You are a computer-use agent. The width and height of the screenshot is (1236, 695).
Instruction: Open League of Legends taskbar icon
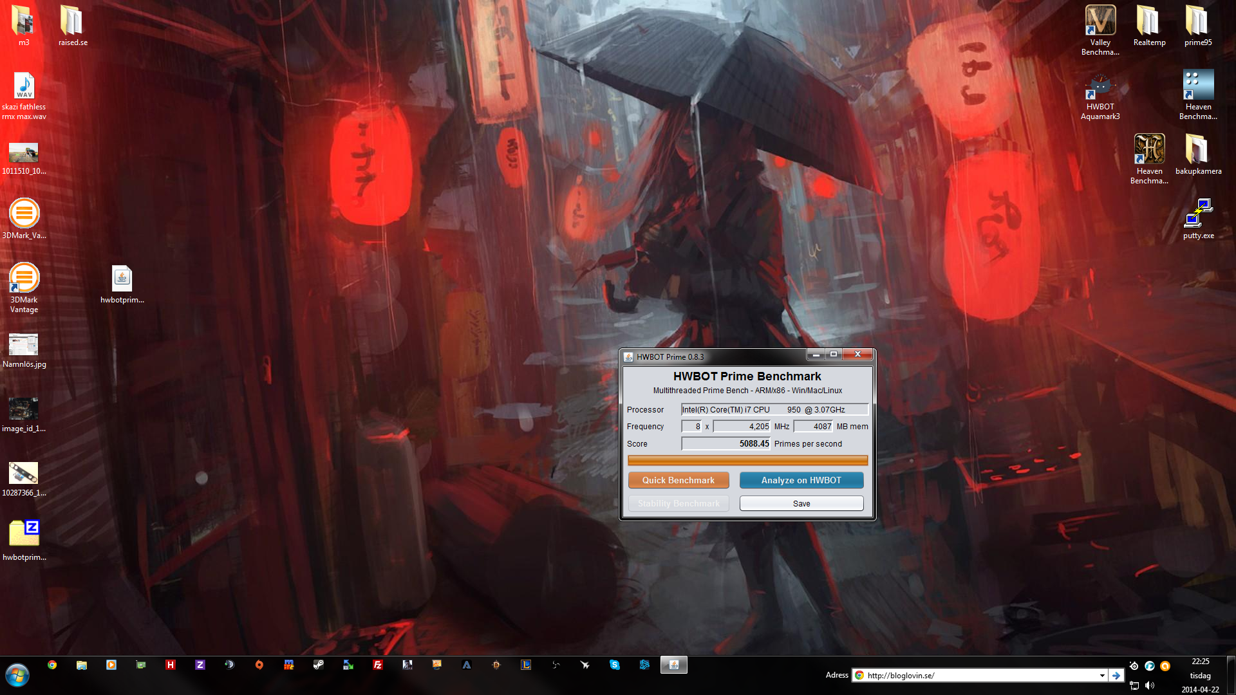coord(526,665)
